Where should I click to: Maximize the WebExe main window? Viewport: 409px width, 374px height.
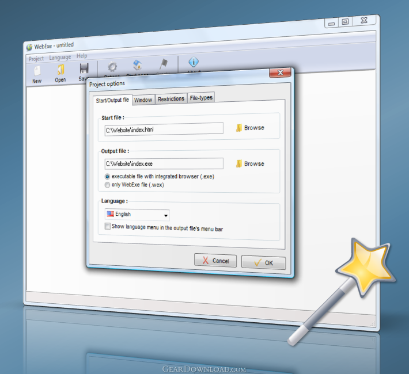pyautogui.click(x=346, y=22)
